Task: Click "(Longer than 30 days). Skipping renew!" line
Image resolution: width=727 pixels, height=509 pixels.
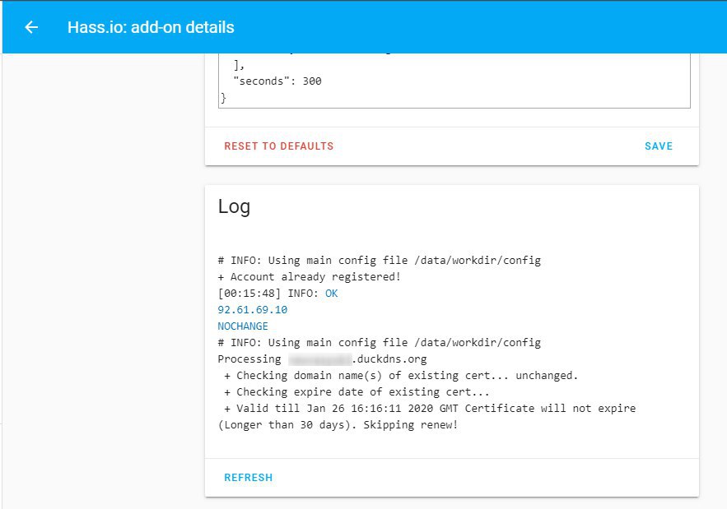Action: 338,425
